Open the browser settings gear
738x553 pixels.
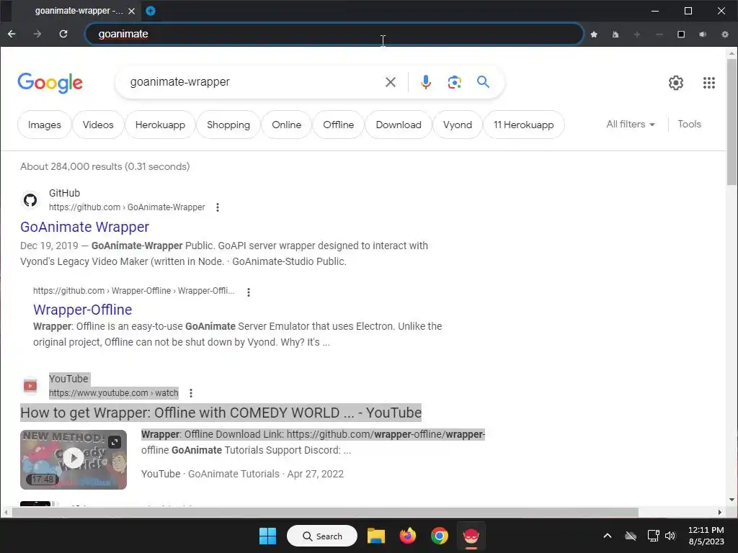pos(725,35)
